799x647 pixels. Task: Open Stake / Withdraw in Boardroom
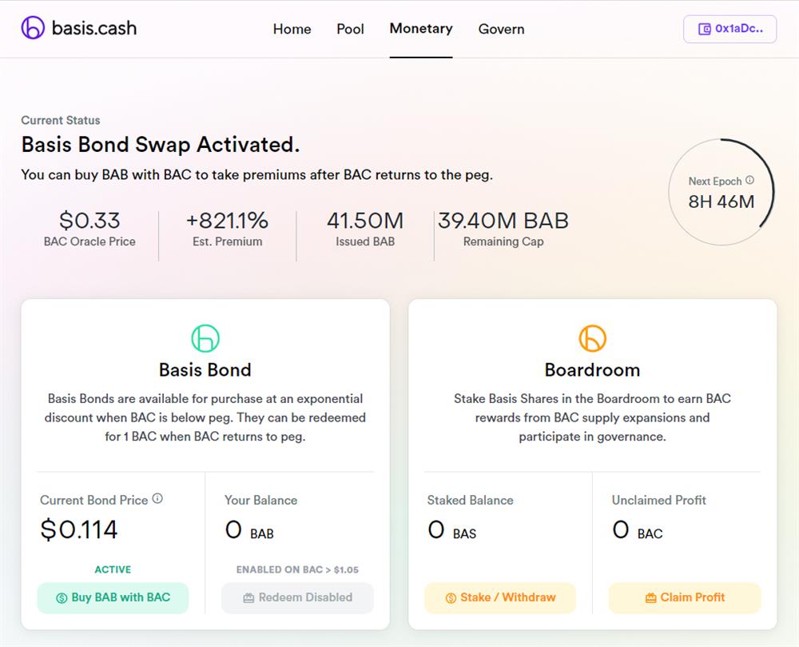(499, 597)
